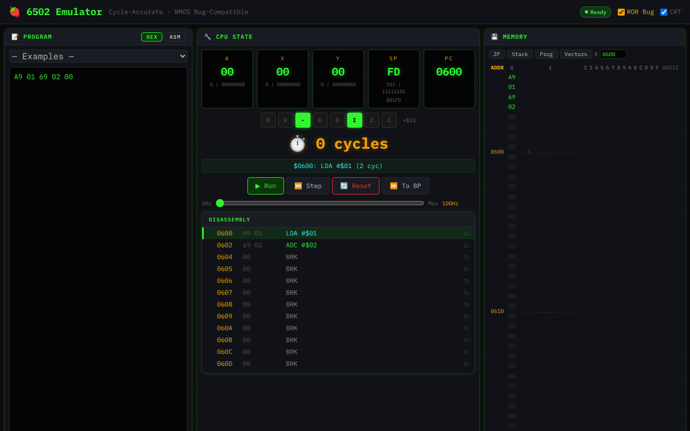Click disassembly row 060D BRK
This screenshot has height=431, width=690.
click(x=338, y=364)
